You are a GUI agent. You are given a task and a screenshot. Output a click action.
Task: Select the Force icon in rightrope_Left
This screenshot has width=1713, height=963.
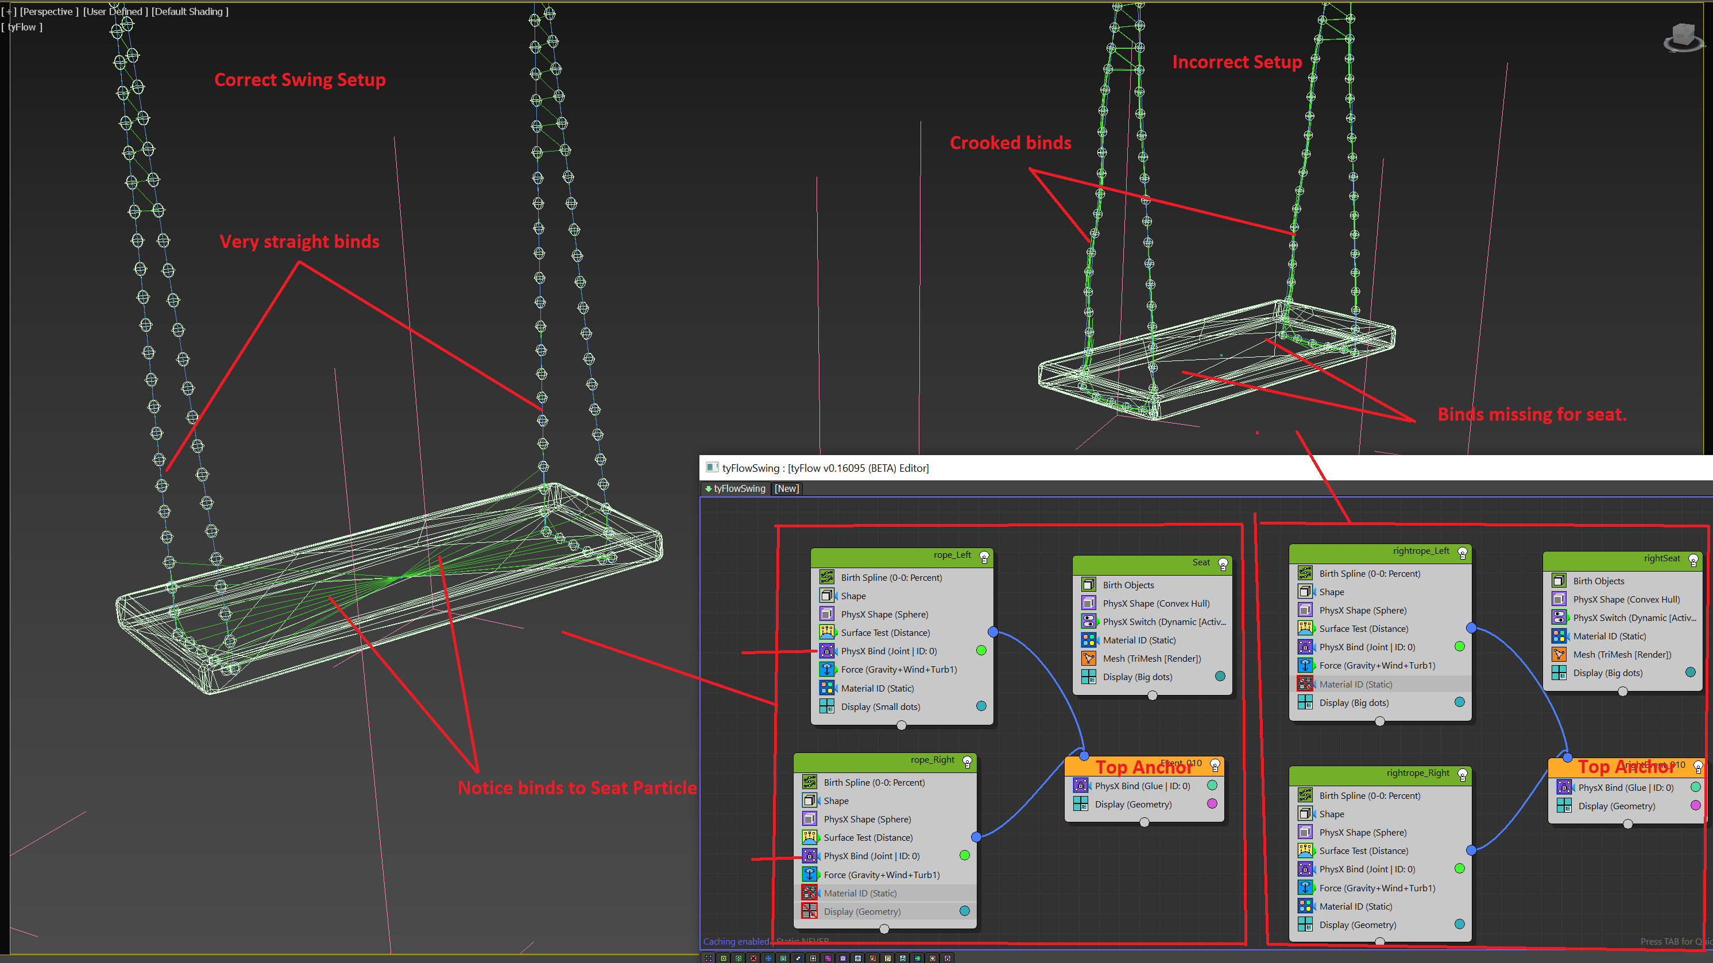point(1305,665)
